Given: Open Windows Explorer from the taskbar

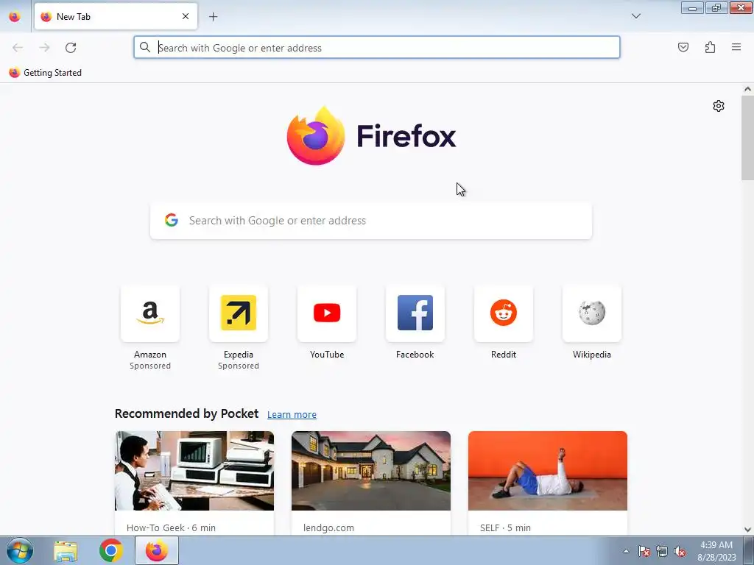Looking at the screenshot, I should coord(66,551).
